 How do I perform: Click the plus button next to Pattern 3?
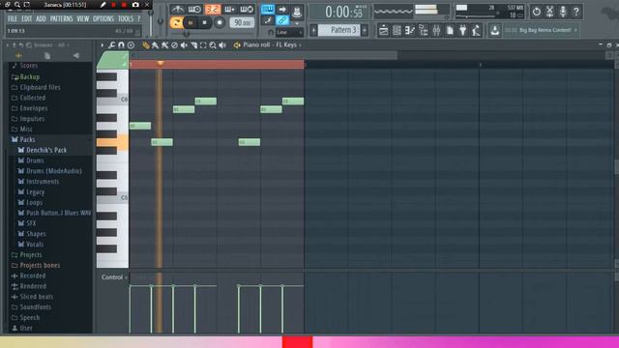point(365,30)
